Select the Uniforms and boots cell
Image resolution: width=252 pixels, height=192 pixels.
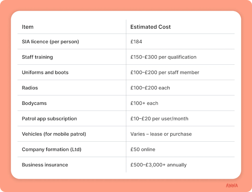[45, 72]
